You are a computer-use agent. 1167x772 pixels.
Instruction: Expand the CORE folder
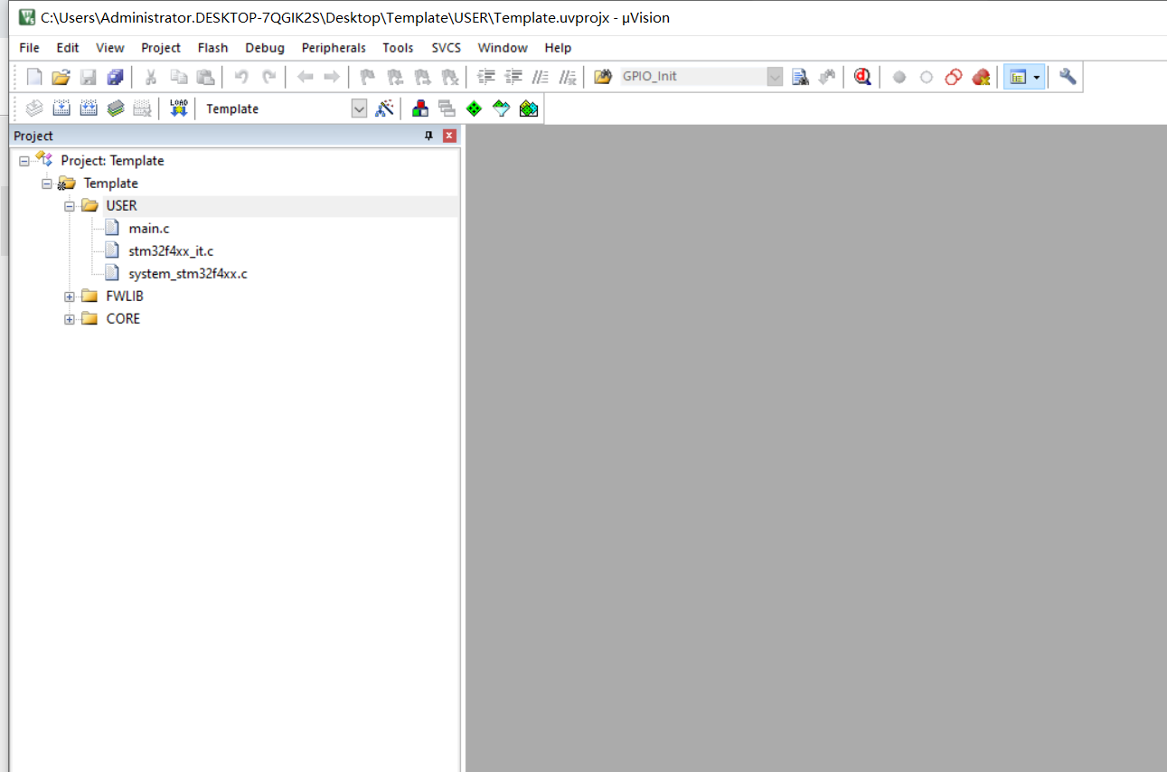(70, 319)
